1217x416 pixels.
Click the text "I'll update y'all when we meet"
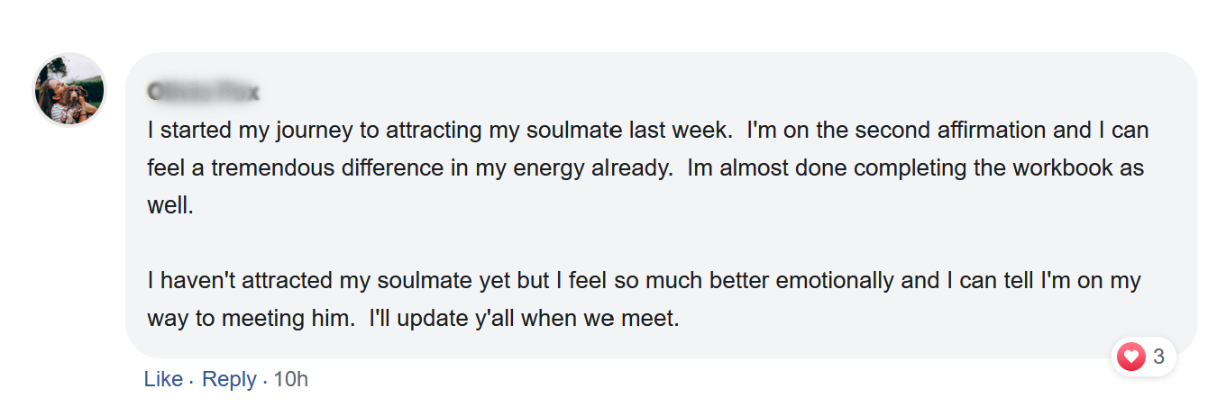[x=523, y=319]
